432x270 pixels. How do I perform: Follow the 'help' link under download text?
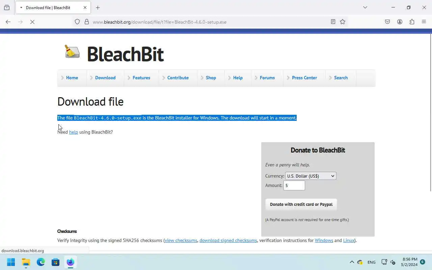(x=74, y=132)
